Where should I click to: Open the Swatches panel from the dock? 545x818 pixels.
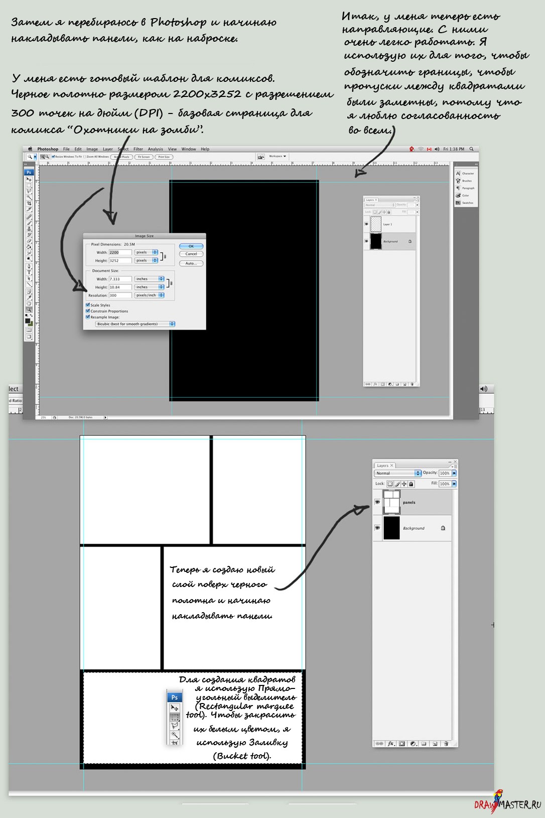pyautogui.click(x=465, y=203)
